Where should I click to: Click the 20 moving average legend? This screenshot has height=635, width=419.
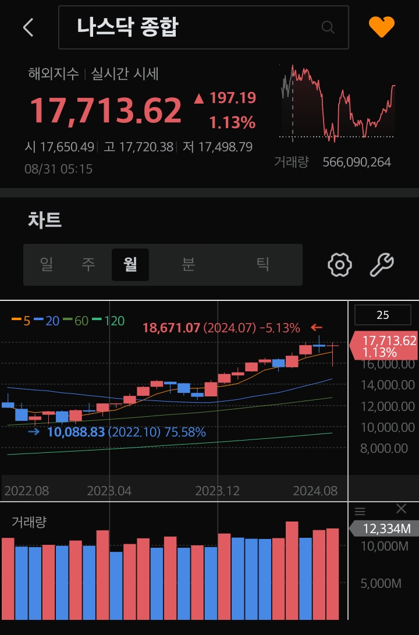[x=47, y=321]
